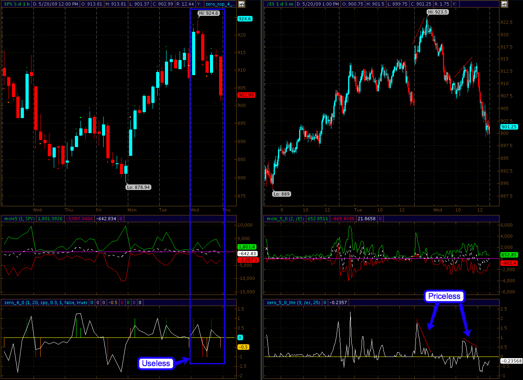Open the mole_5_0 (2, /ES) study header
This screenshot has width=523, height=380.
(x=286, y=219)
